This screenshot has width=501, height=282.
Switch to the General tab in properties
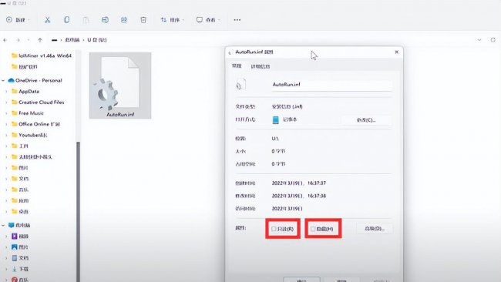point(237,66)
